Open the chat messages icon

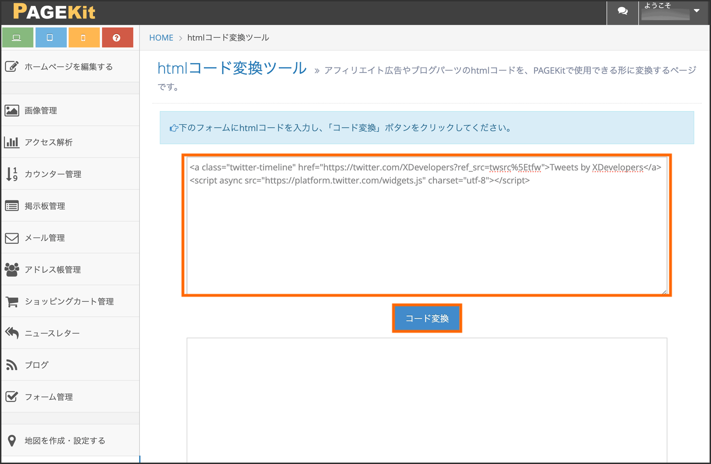click(x=622, y=11)
